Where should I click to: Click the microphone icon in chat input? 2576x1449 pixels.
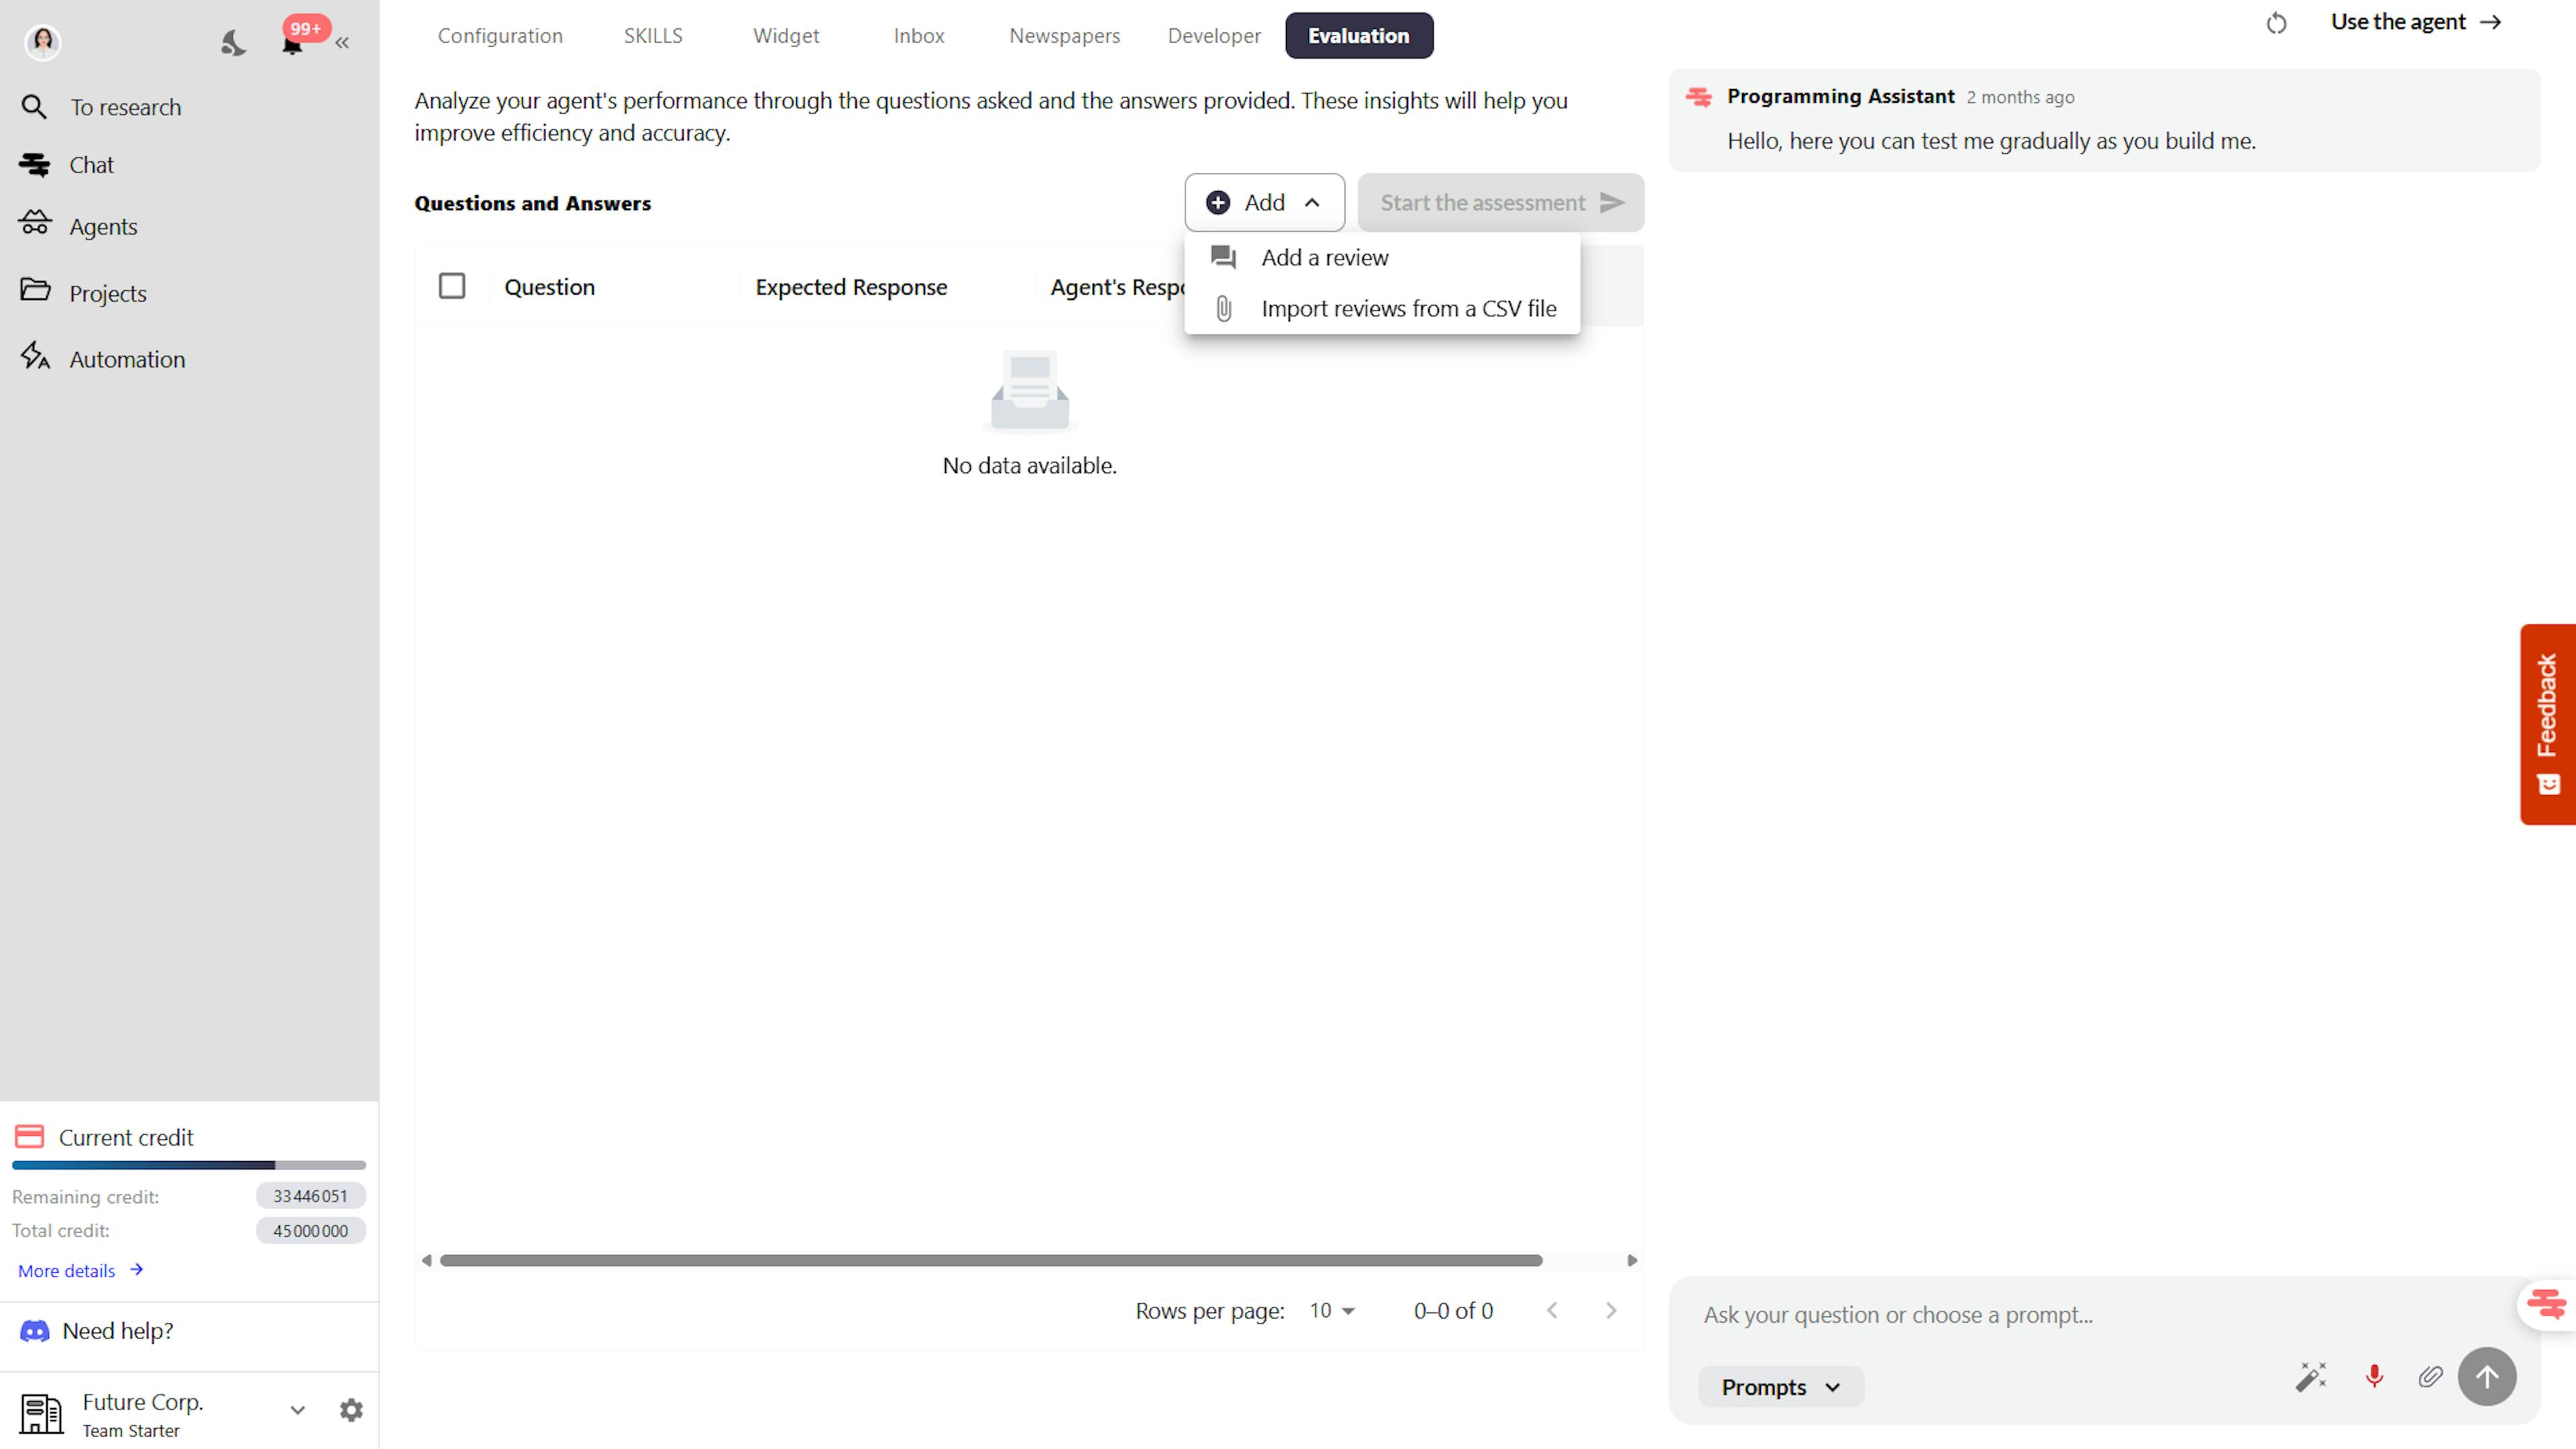2374,1377
